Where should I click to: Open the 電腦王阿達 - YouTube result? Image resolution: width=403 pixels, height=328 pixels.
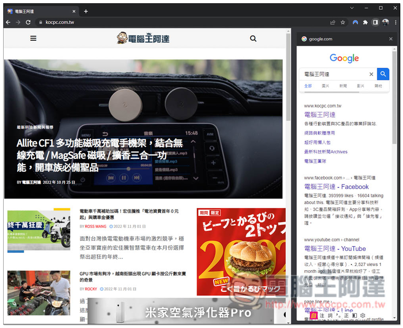coord(335,249)
